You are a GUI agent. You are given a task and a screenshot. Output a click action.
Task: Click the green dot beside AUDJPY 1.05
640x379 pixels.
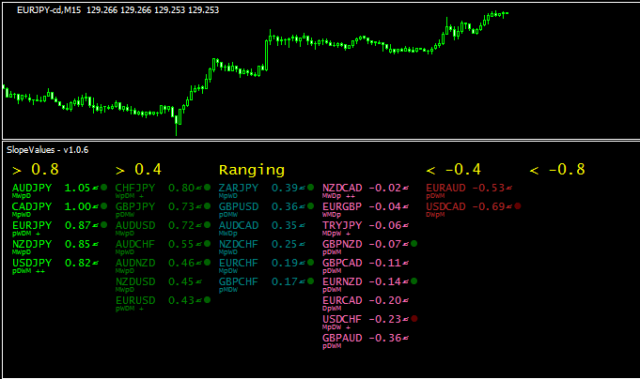click(104, 188)
